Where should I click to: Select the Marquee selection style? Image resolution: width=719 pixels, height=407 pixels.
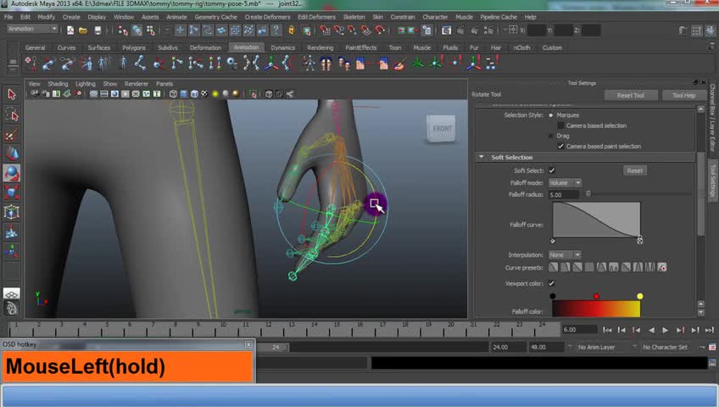(551, 115)
